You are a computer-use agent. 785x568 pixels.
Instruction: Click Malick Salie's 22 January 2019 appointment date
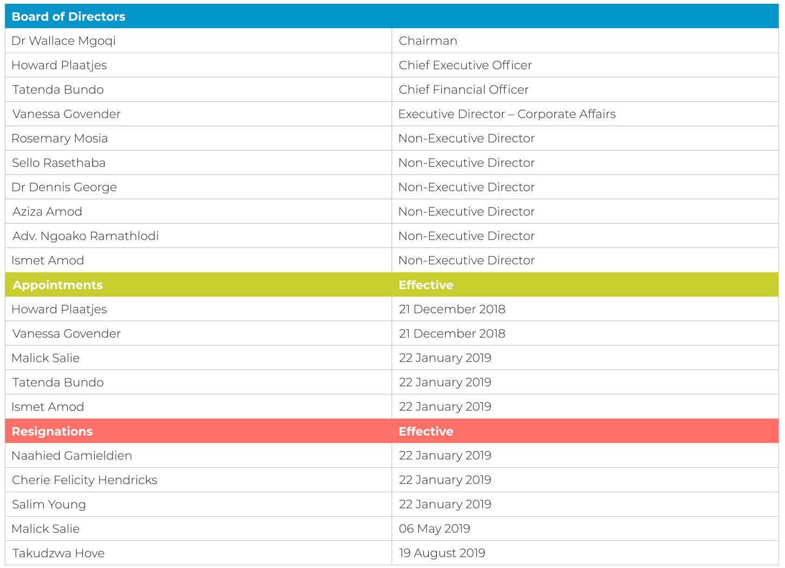point(445,358)
